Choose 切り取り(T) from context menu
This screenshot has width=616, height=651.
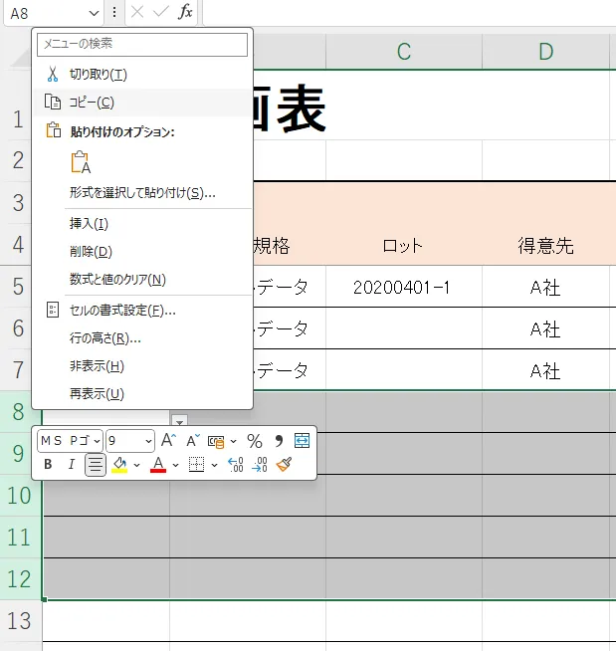tap(142, 74)
